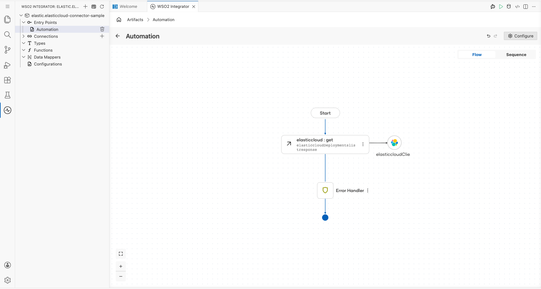Open Manage gear icon in activity bar
This screenshot has width=541, height=289.
coord(8,280)
